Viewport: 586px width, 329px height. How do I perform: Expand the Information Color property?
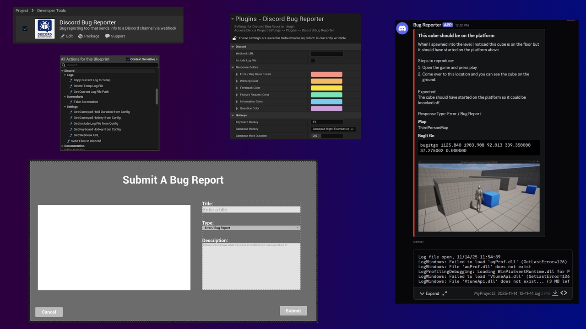click(237, 101)
